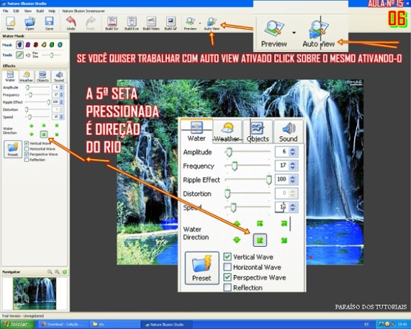Switch to small Water tab in left Effects panel

pyautogui.click(x=11, y=76)
